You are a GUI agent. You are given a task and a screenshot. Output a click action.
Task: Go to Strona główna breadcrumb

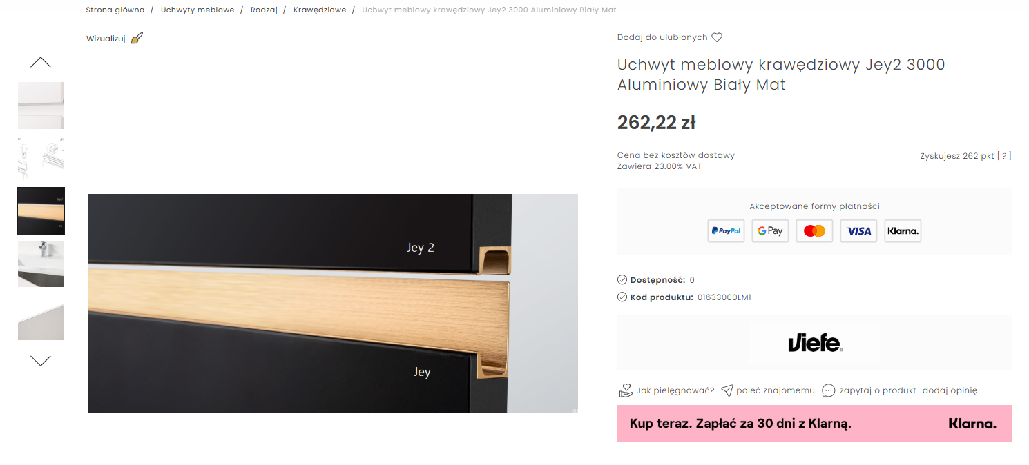(115, 10)
